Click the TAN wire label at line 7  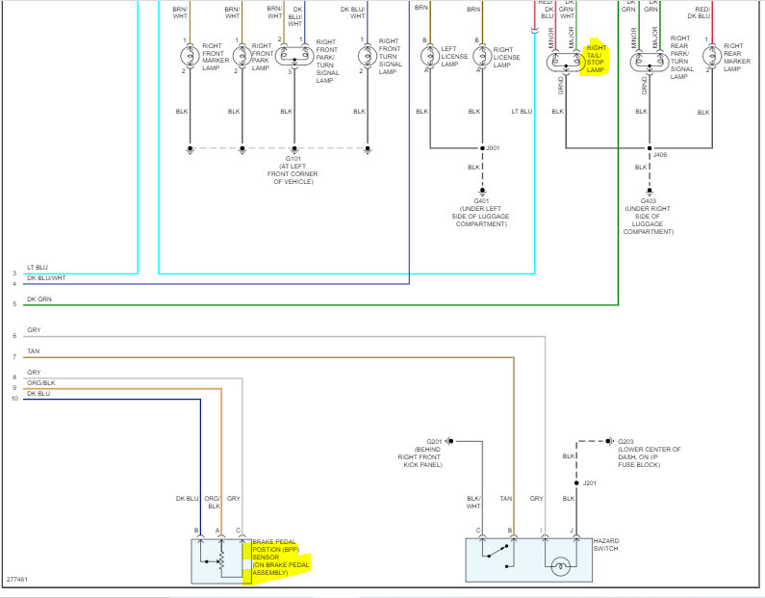click(x=34, y=351)
